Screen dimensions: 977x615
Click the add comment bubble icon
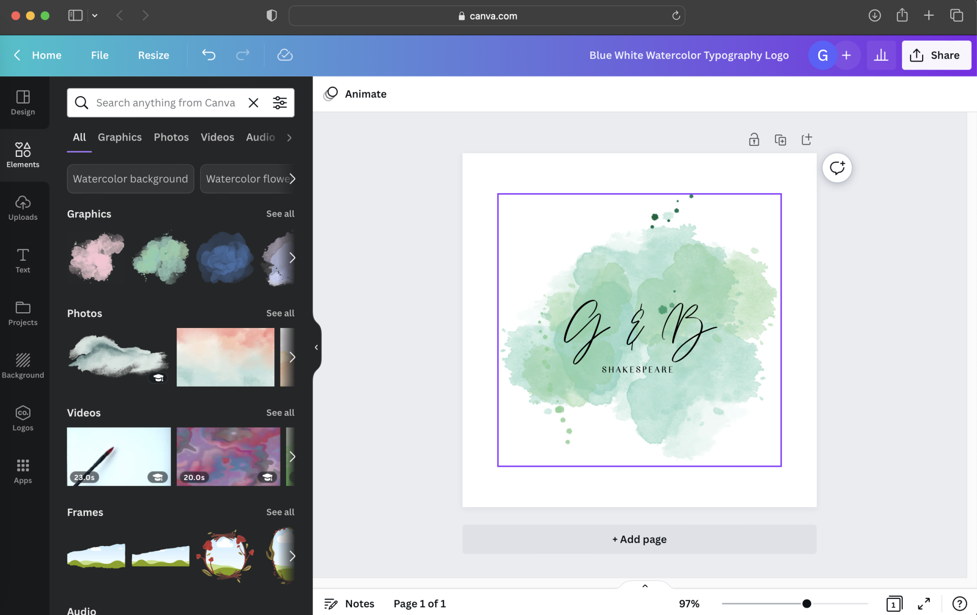click(837, 168)
